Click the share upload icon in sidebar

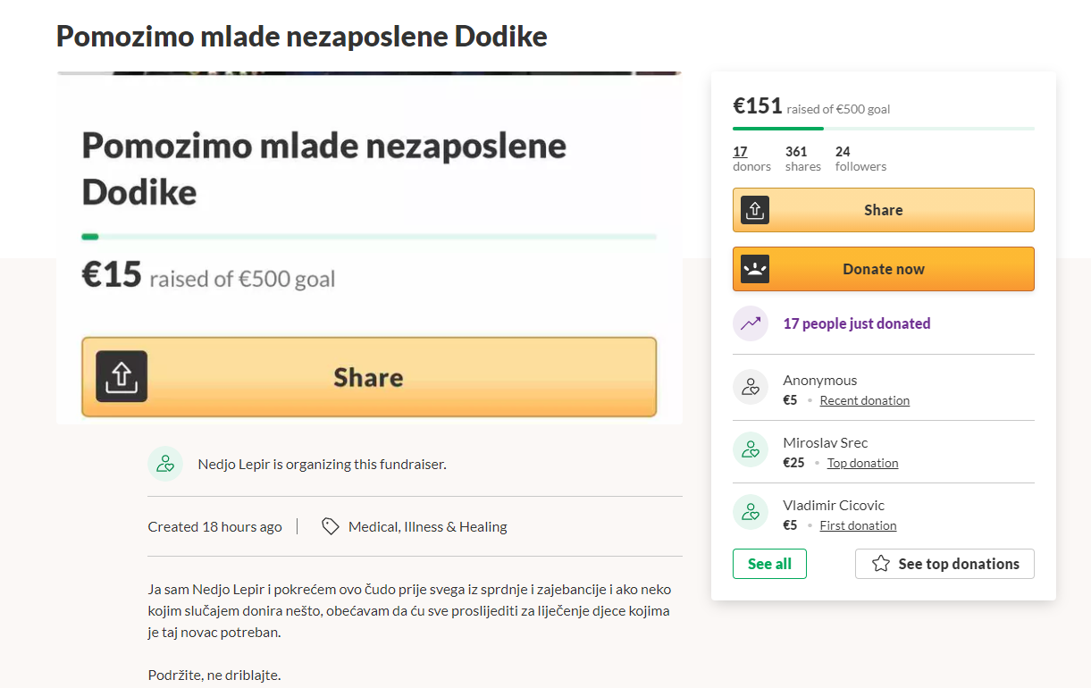tap(755, 210)
